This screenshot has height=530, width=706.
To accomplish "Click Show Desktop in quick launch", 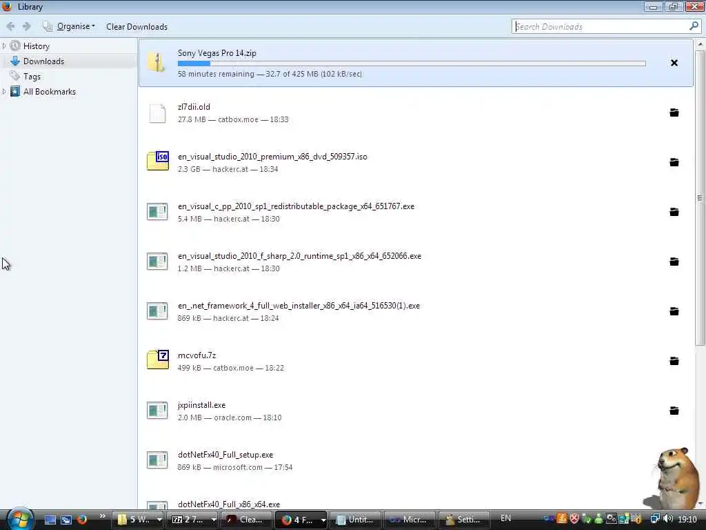I will (x=50, y=520).
